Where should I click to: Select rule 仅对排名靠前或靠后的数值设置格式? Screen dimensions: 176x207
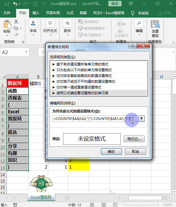pos(99,76)
